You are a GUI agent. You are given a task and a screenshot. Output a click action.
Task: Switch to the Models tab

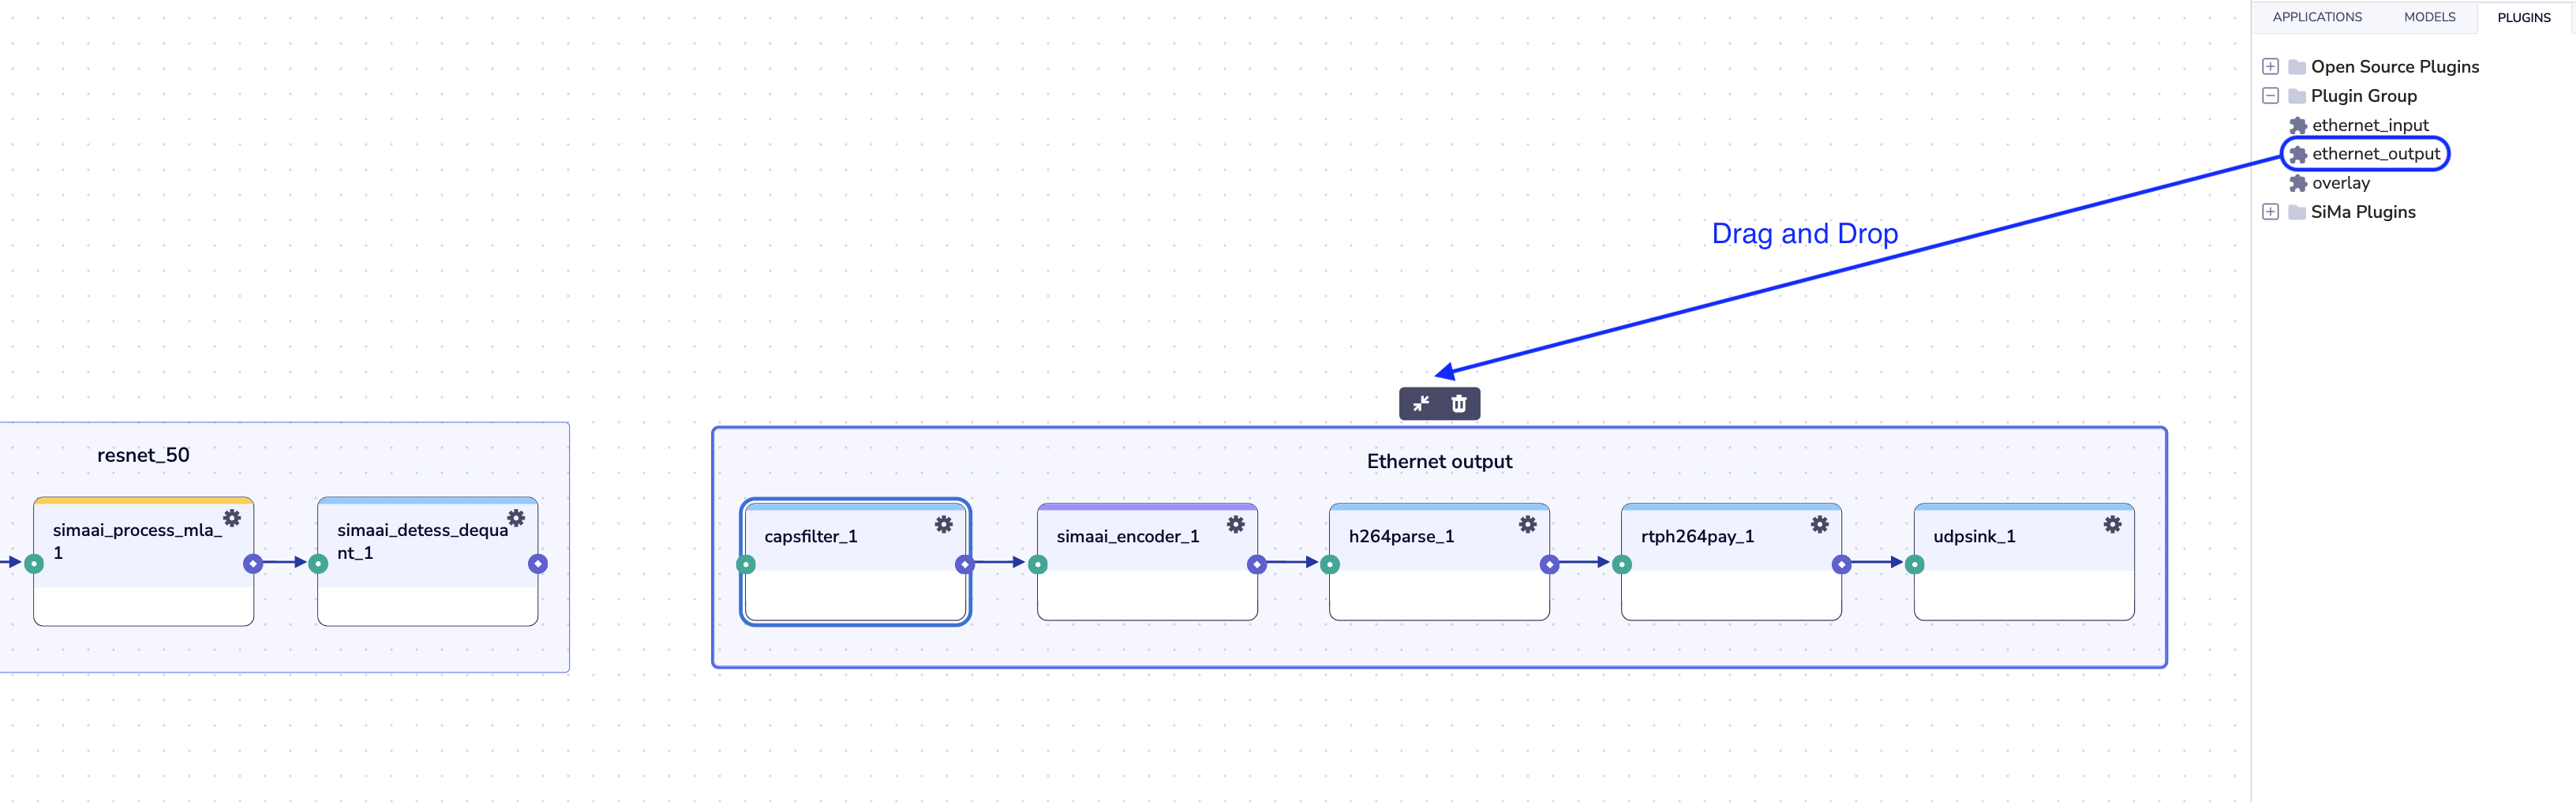pyautogui.click(x=2429, y=17)
